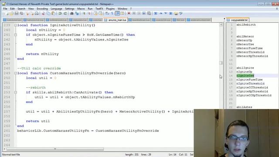Open the Edit menu
Screen dimensions: 279x157
point(12,9)
